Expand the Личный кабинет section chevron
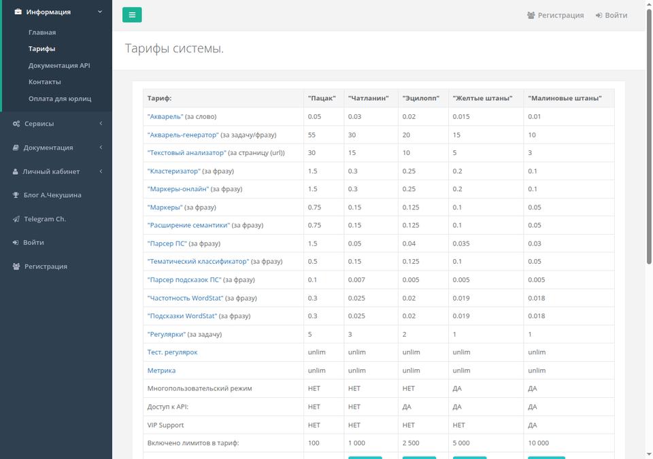653x459 pixels. pyautogui.click(x=101, y=171)
